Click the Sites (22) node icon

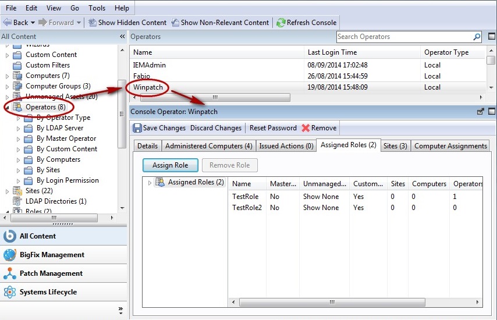coord(17,191)
